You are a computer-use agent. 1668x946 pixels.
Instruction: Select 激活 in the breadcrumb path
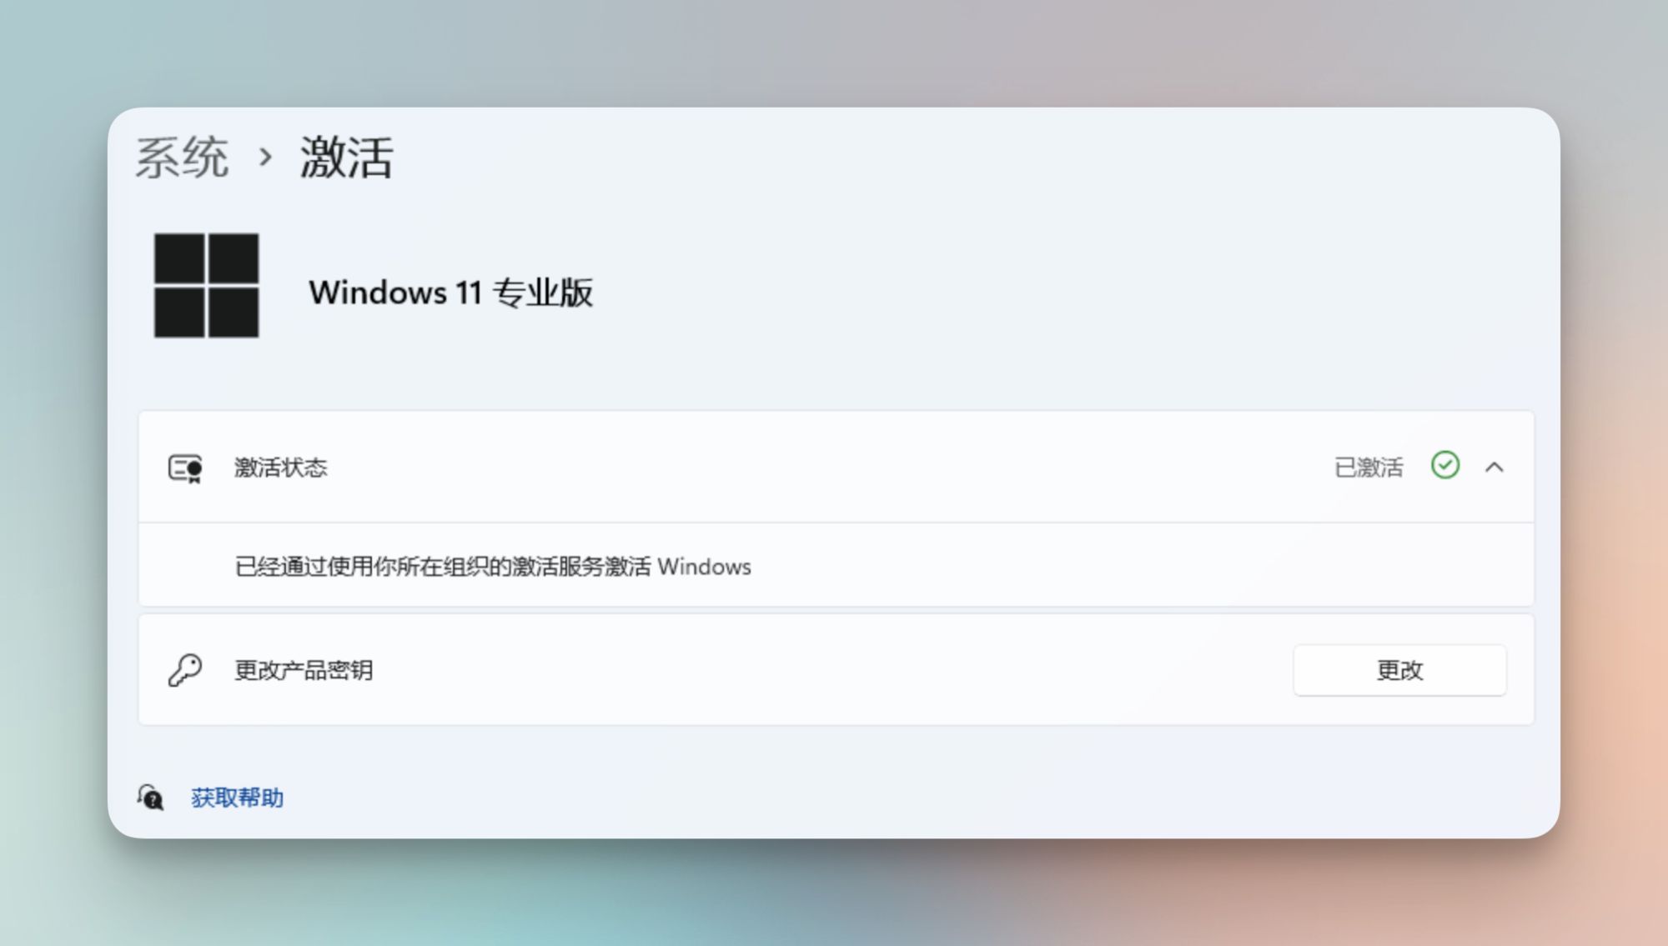pyautogui.click(x=348, y=156)
